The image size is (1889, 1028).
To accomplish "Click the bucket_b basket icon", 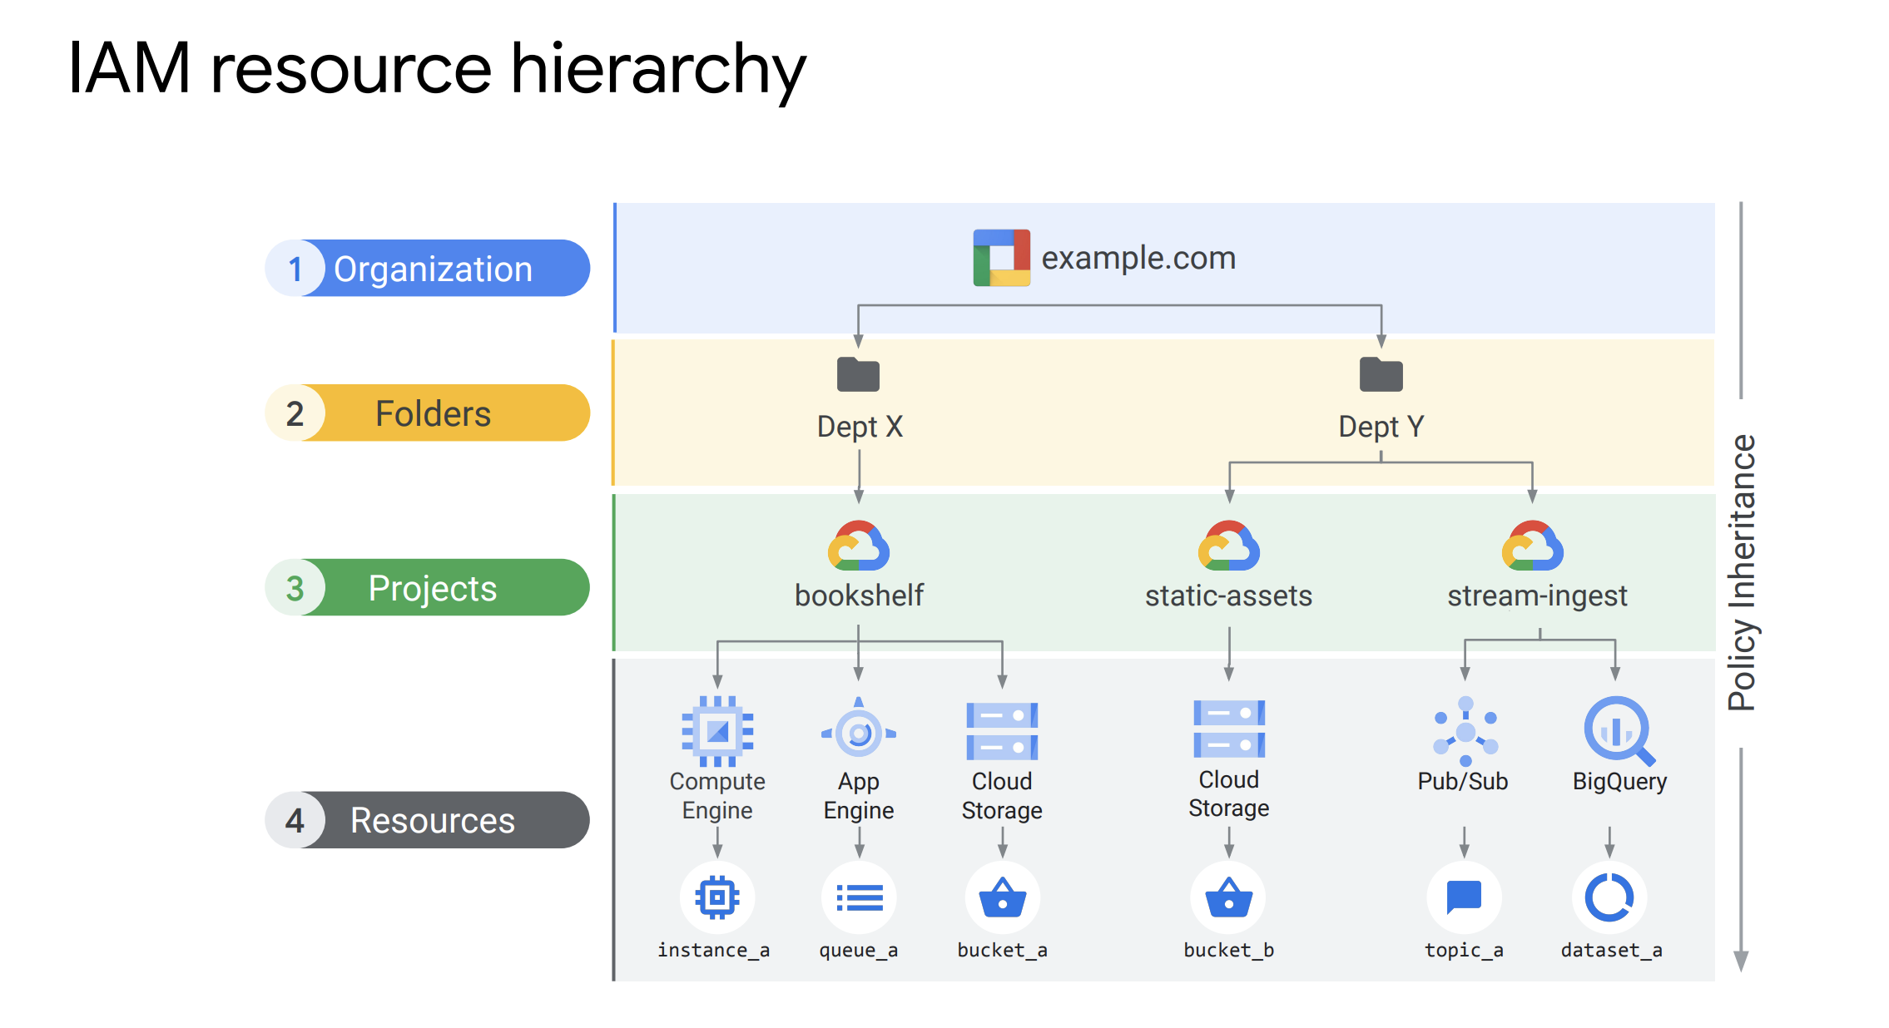I will point(1228,897).
